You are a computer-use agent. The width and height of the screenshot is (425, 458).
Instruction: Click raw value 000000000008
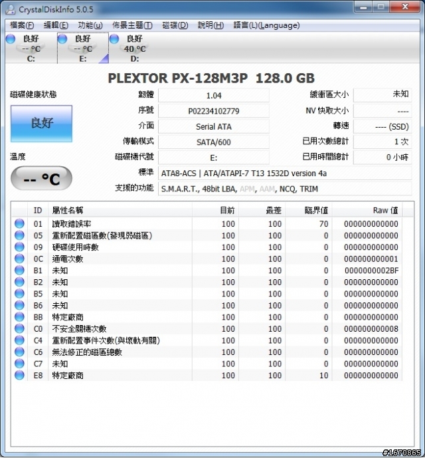(x=371, y=328)
